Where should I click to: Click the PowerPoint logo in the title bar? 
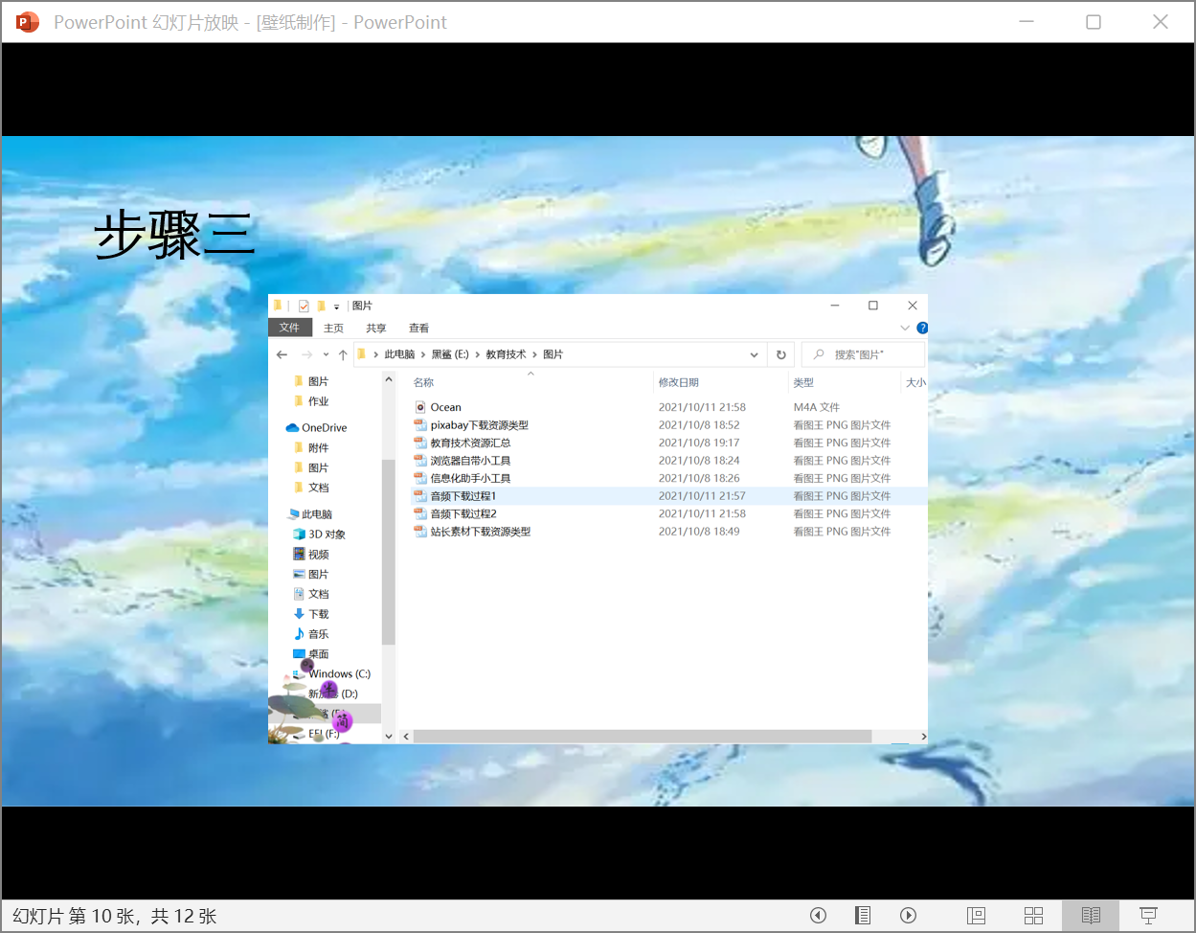(x=28, y=22)
